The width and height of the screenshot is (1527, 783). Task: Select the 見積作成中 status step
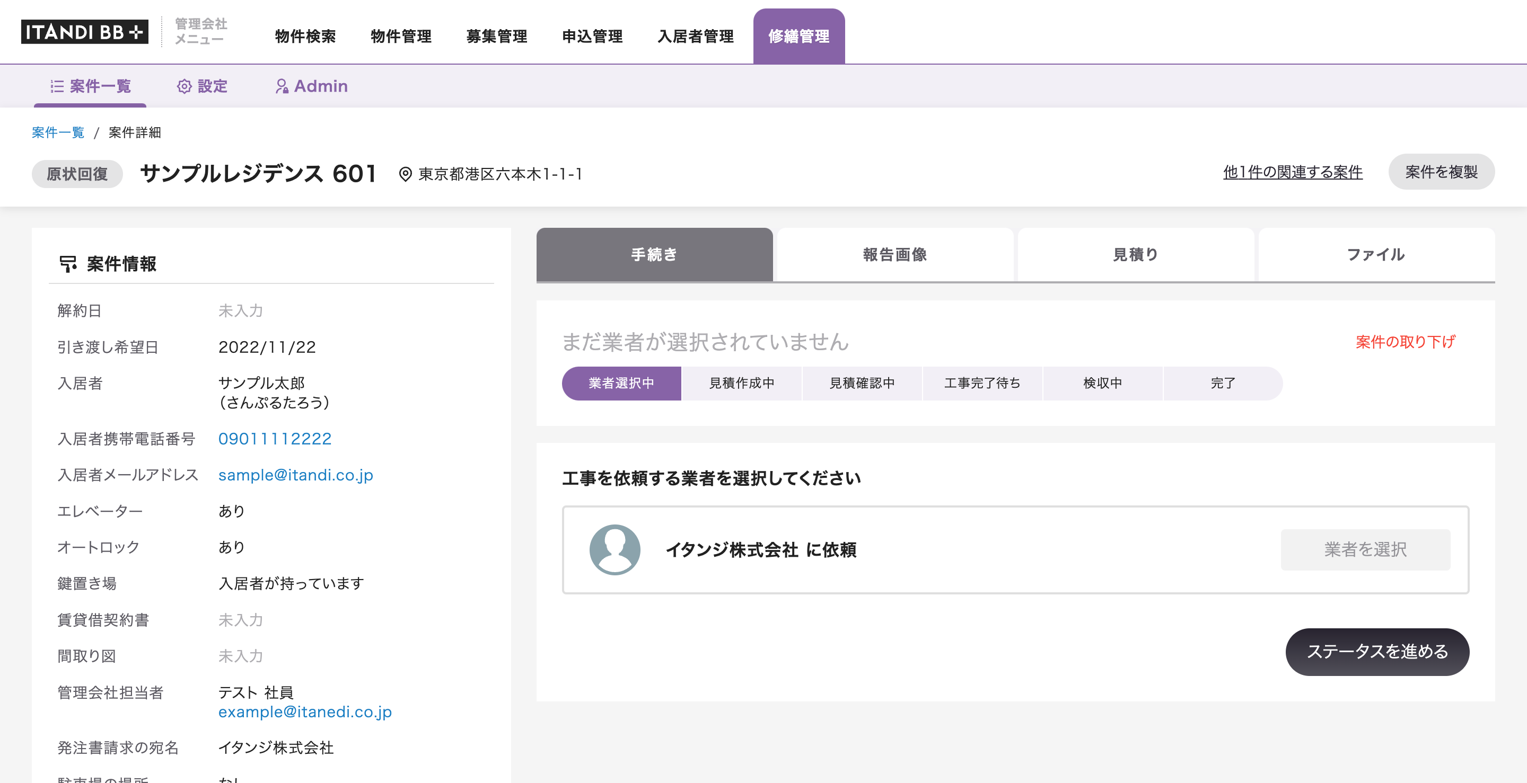click(x=742, y=383)
